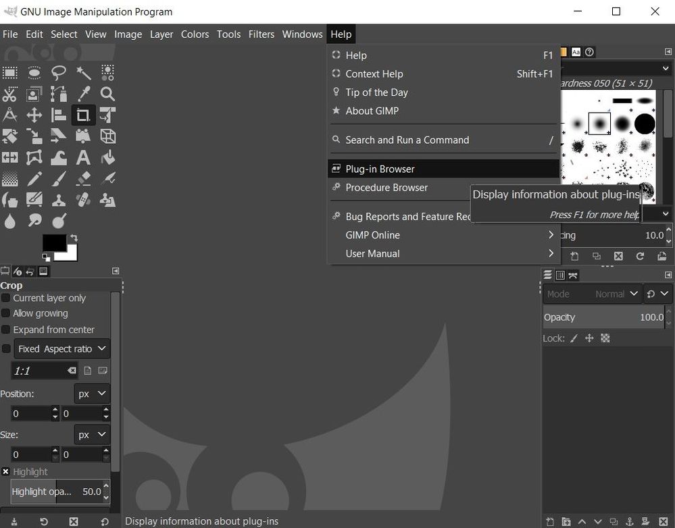Select the Hardness 050 brush thumbnail
Viewport: 675px width, 528px height.
point(599,124)
